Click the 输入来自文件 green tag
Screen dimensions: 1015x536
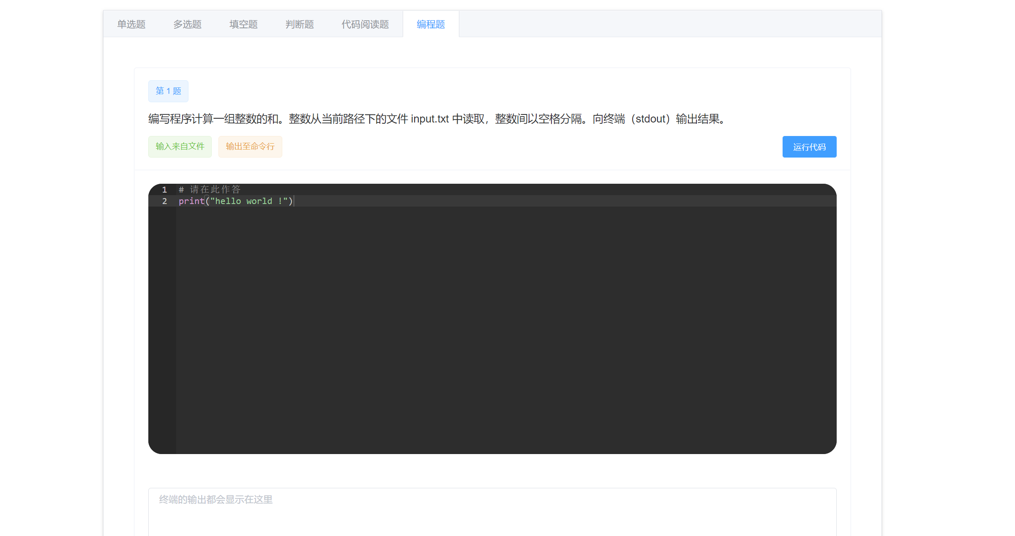(x=180, y=147)
